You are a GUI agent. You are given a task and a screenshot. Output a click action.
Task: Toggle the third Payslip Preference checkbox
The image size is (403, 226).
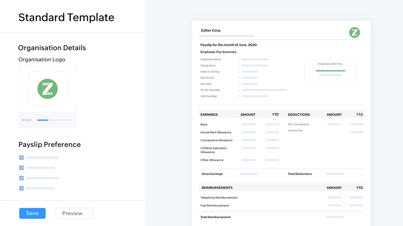(21, 178)
